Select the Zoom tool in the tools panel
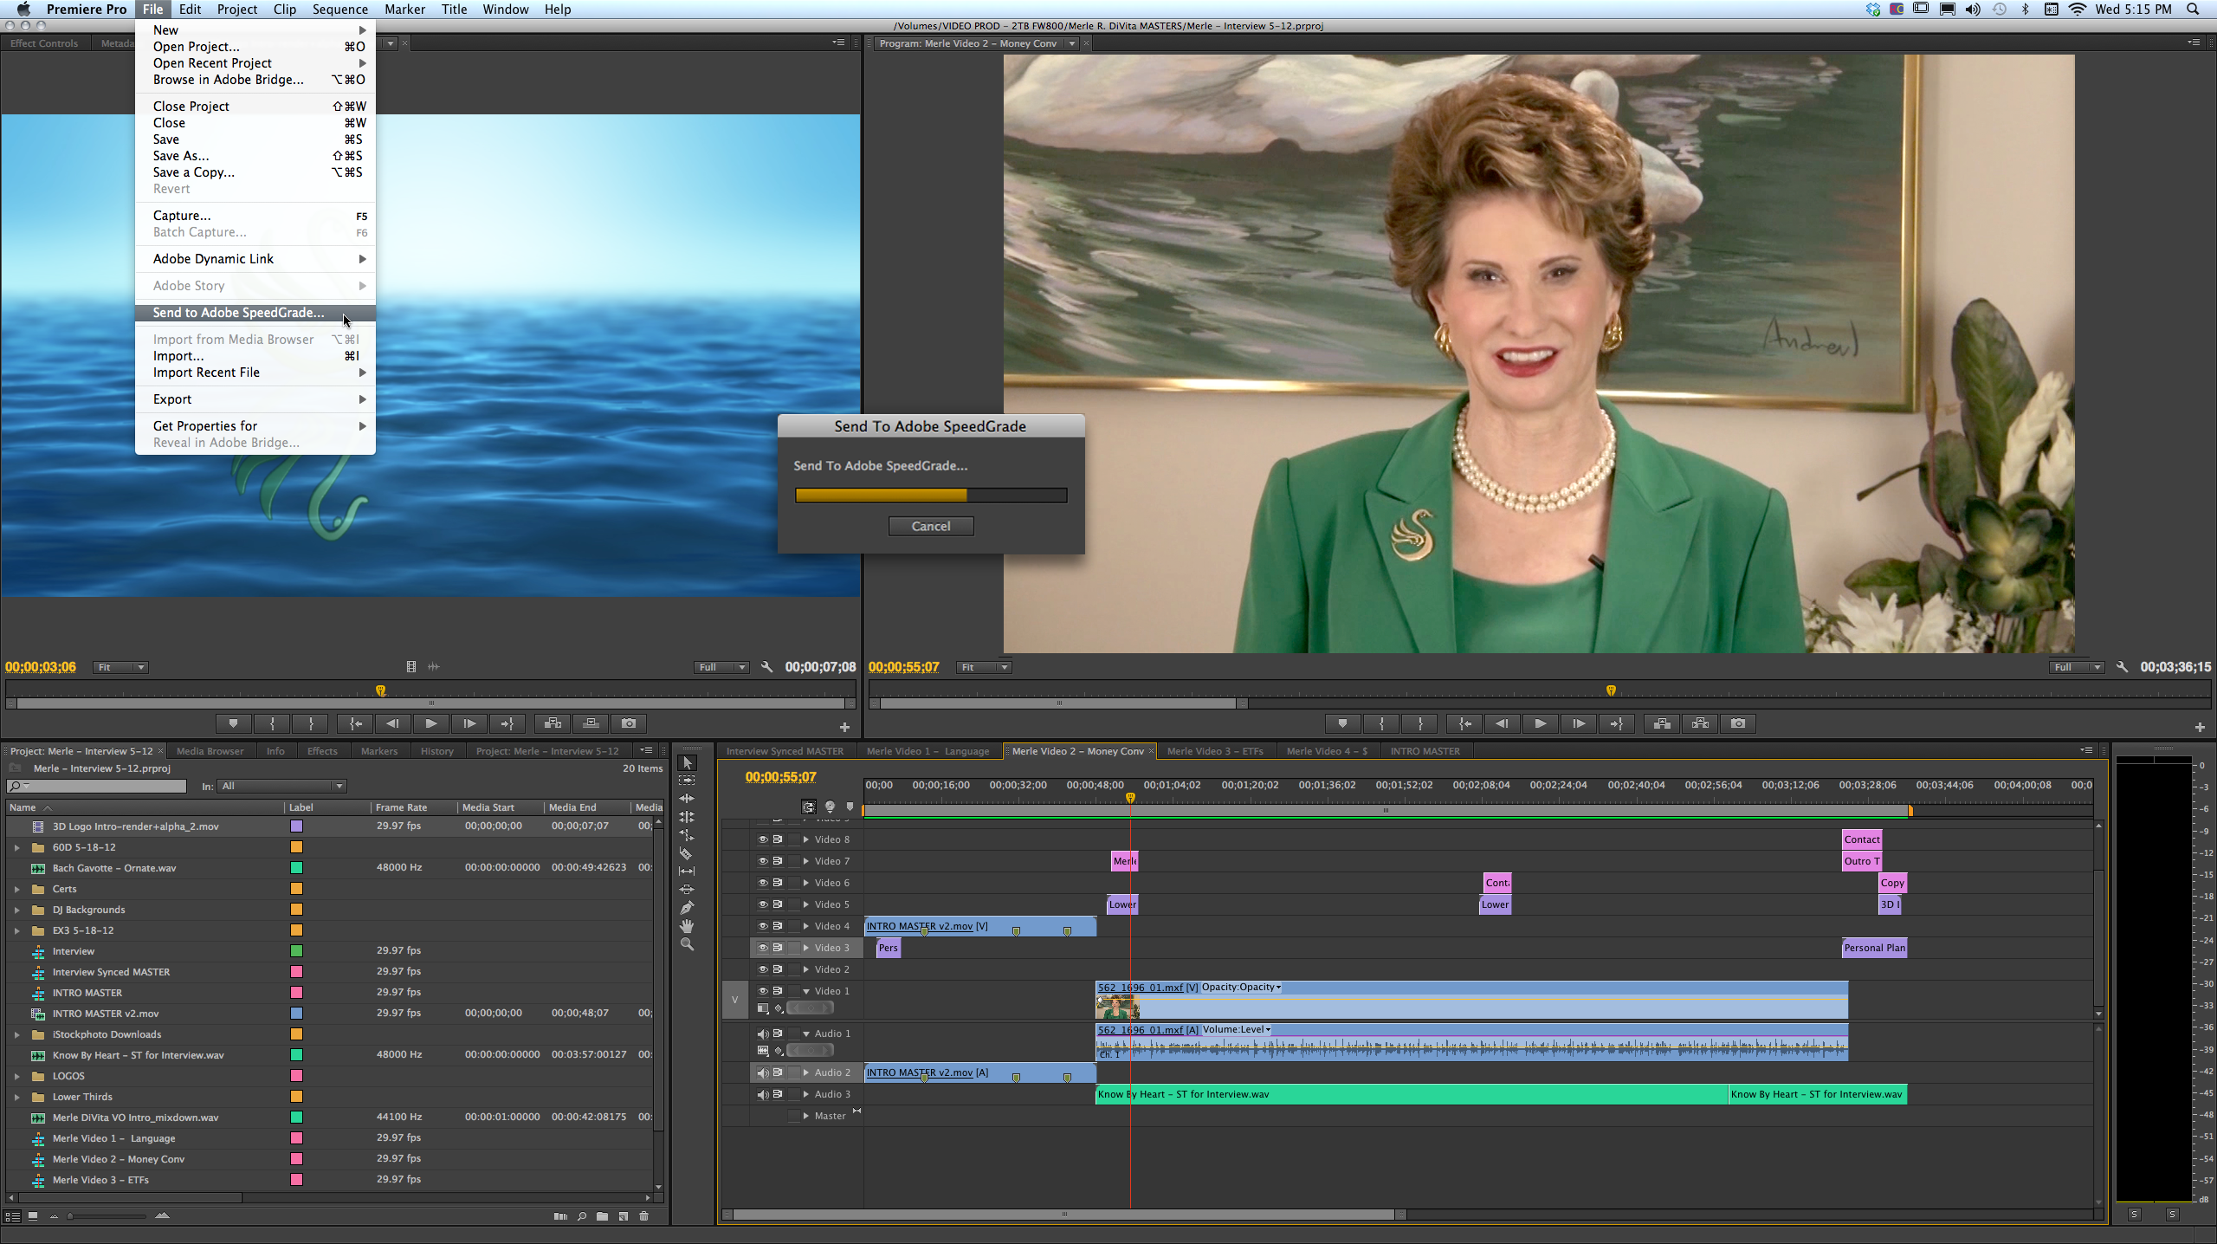The image size is (2217, 1244). [687, 944]
